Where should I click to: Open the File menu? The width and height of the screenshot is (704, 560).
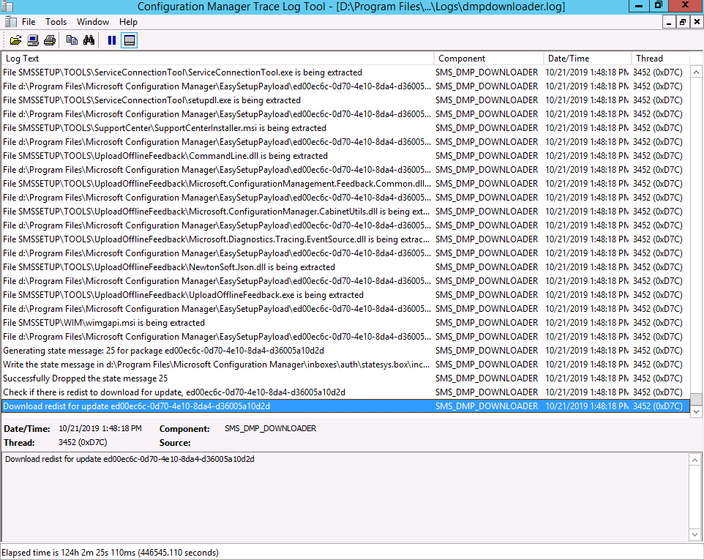[29, 21]
